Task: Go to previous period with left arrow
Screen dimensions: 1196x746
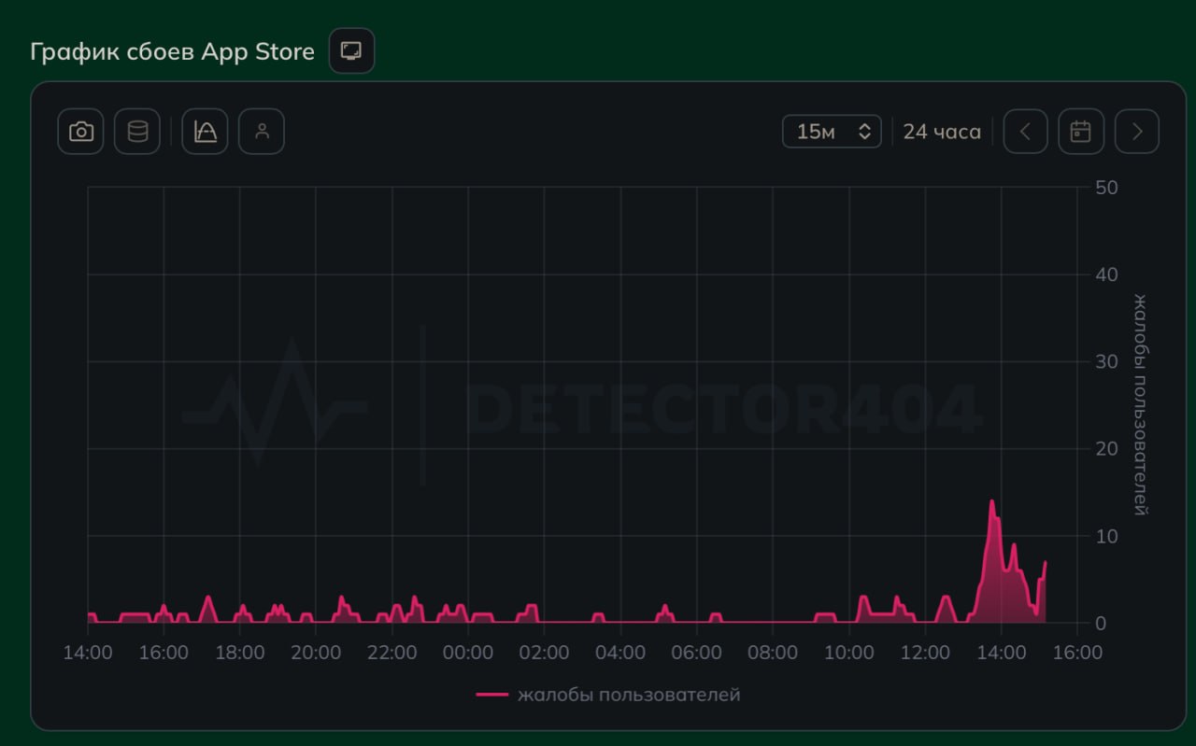Action: [x=1026, y=132]
